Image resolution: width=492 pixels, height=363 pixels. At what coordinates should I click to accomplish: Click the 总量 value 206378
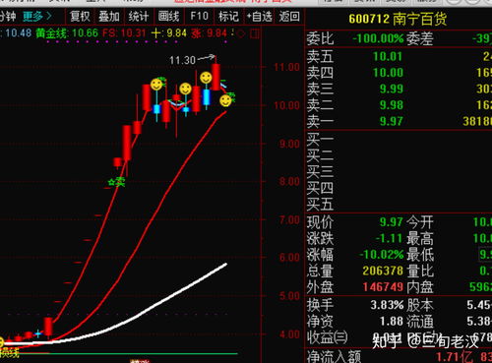[x=383, y=271]
